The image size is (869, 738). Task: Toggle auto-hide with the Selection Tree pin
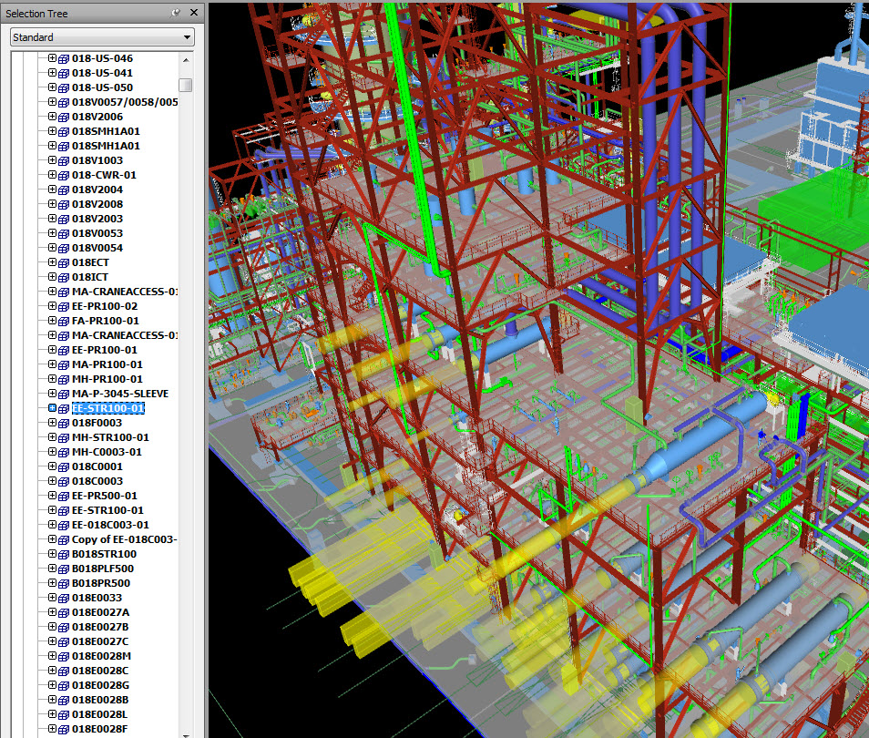point(175,13)
